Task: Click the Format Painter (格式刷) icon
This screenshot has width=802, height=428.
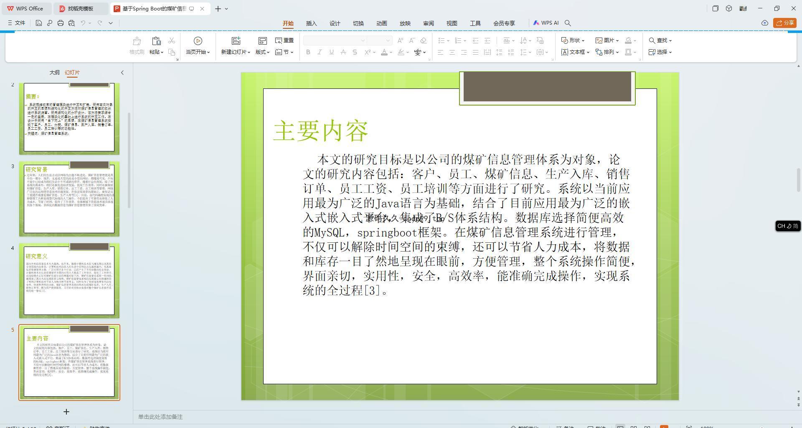Action: coord(137,41)
